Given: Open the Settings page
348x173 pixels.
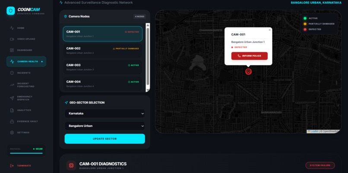Looking at the screenshot, I should coord(26,133).
